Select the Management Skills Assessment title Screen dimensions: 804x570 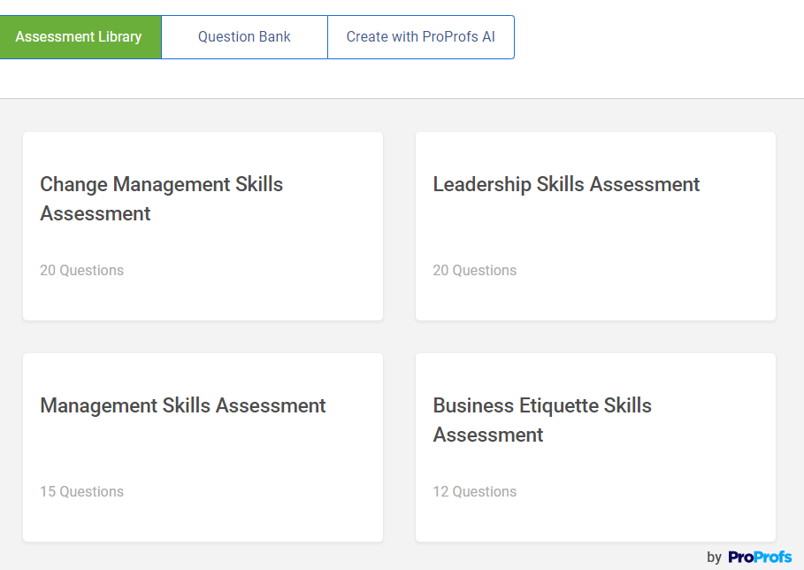(x=183, y=405)
